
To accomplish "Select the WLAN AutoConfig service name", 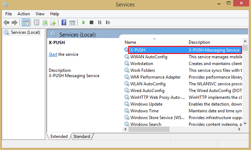I will tap(148, 84).
